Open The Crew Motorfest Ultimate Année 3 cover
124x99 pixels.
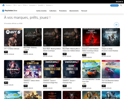tap(111, 69)
